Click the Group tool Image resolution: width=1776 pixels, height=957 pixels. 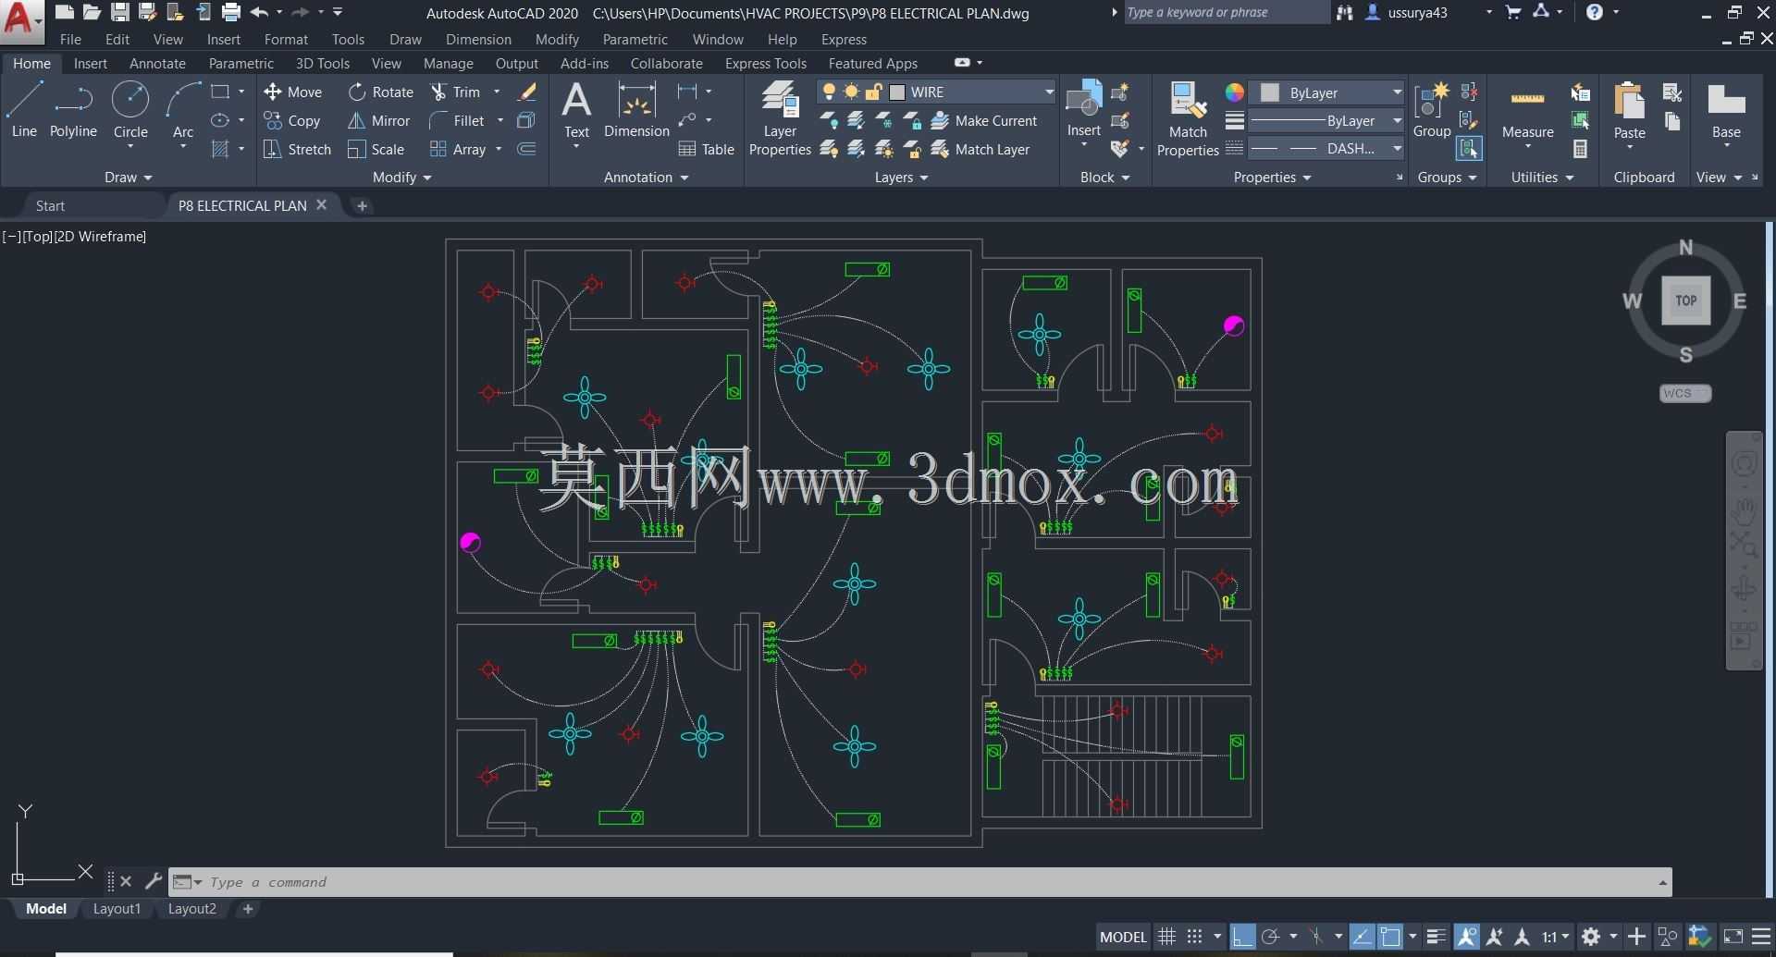1431,110
